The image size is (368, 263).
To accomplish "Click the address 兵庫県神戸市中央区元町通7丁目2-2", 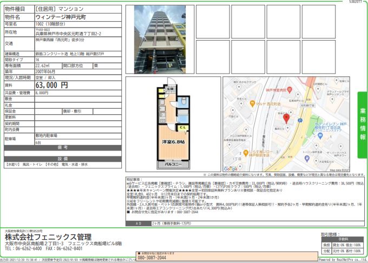I will 68,34.
